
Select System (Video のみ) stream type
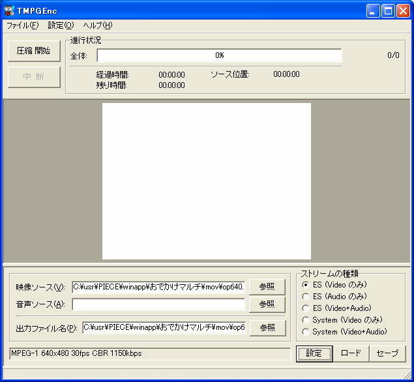pos(342,320)
